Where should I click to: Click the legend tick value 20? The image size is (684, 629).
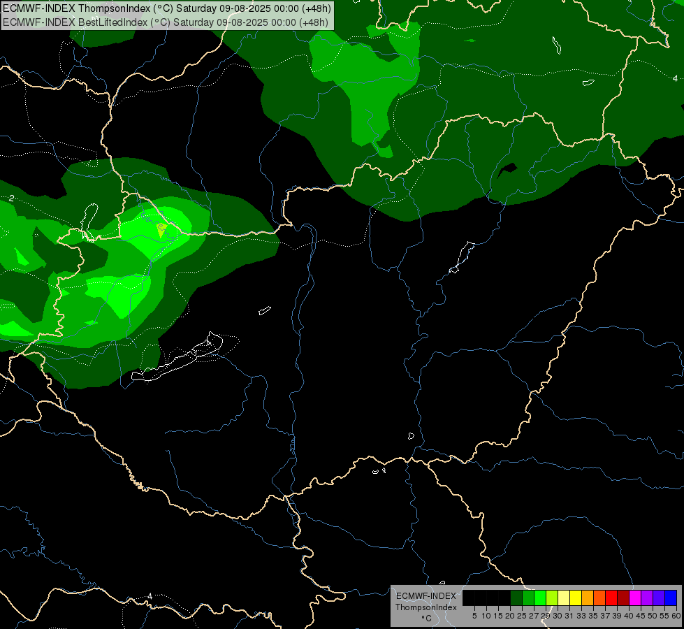click(510, 616)
